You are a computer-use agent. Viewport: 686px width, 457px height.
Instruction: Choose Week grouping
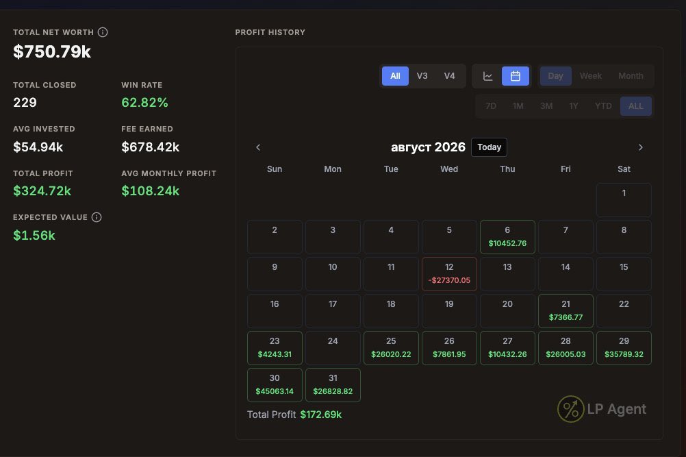click(591, 76)
